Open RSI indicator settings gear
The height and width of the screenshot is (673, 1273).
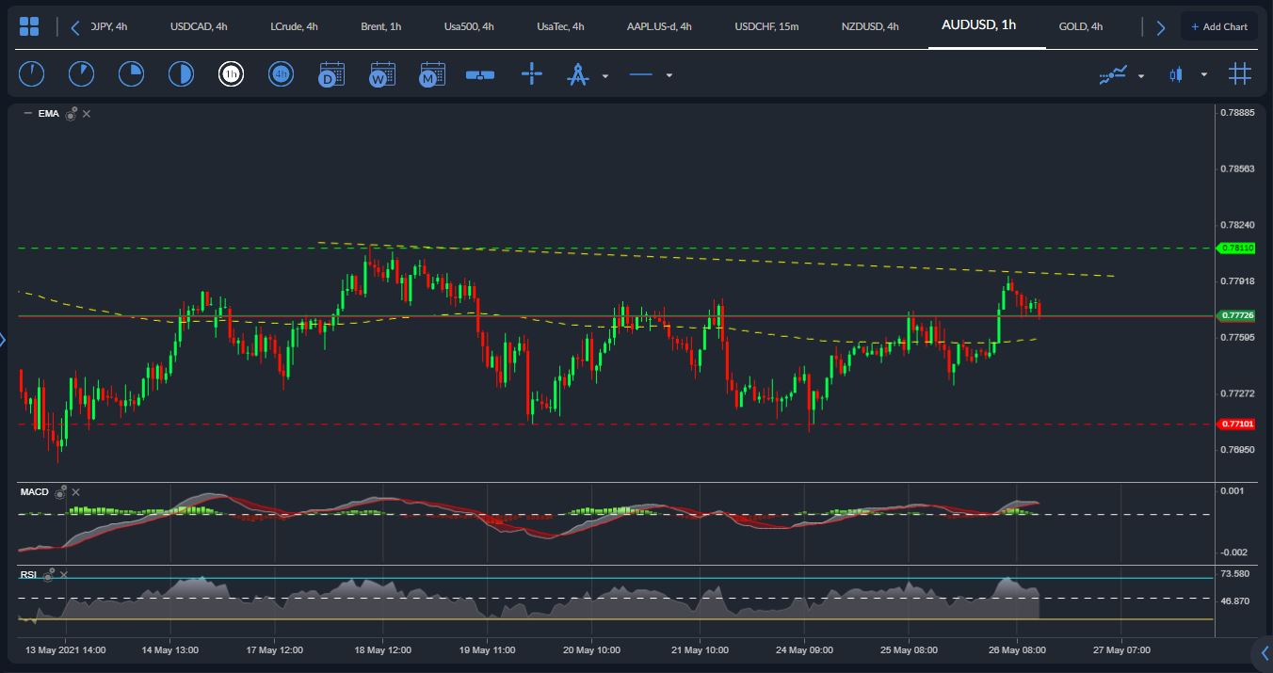tap(47, 574)
